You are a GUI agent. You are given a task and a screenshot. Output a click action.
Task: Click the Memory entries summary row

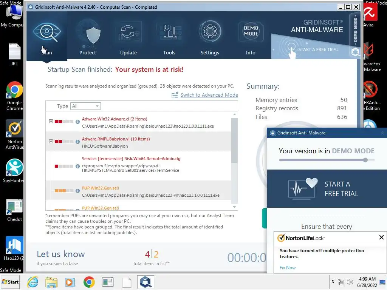click(301, 100)
